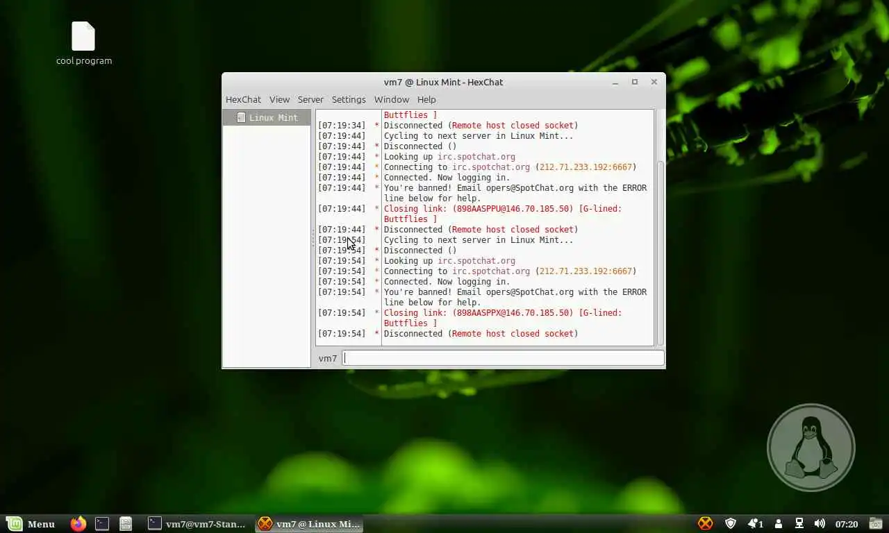
Task: Click the show desktop panel corner icon
Action: 874,523
